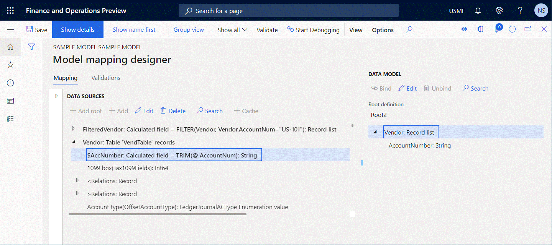Open the Show all dropdown

(232, 29)
